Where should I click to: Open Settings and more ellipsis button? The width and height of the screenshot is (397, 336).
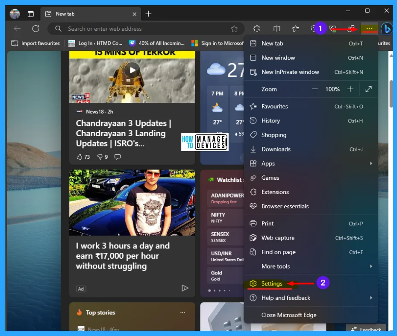coord(369,28)
